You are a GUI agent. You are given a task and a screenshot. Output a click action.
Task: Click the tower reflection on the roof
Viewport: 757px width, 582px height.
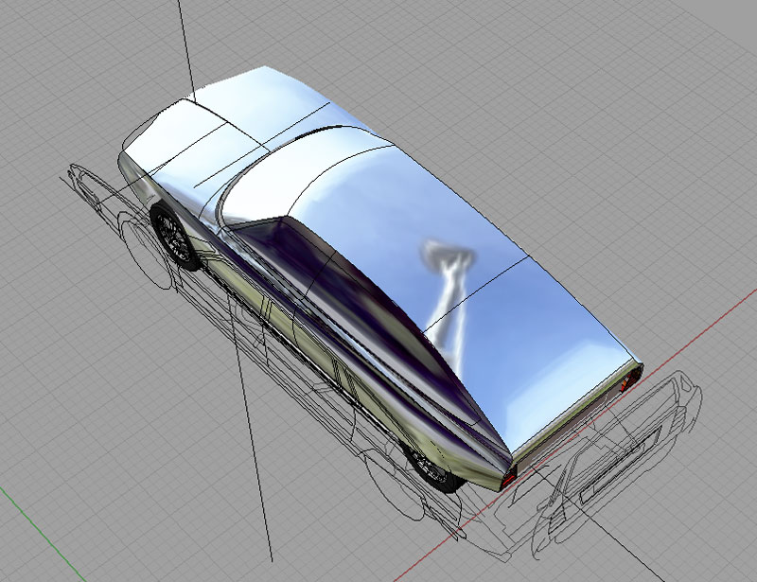click(x=447, y=294)
